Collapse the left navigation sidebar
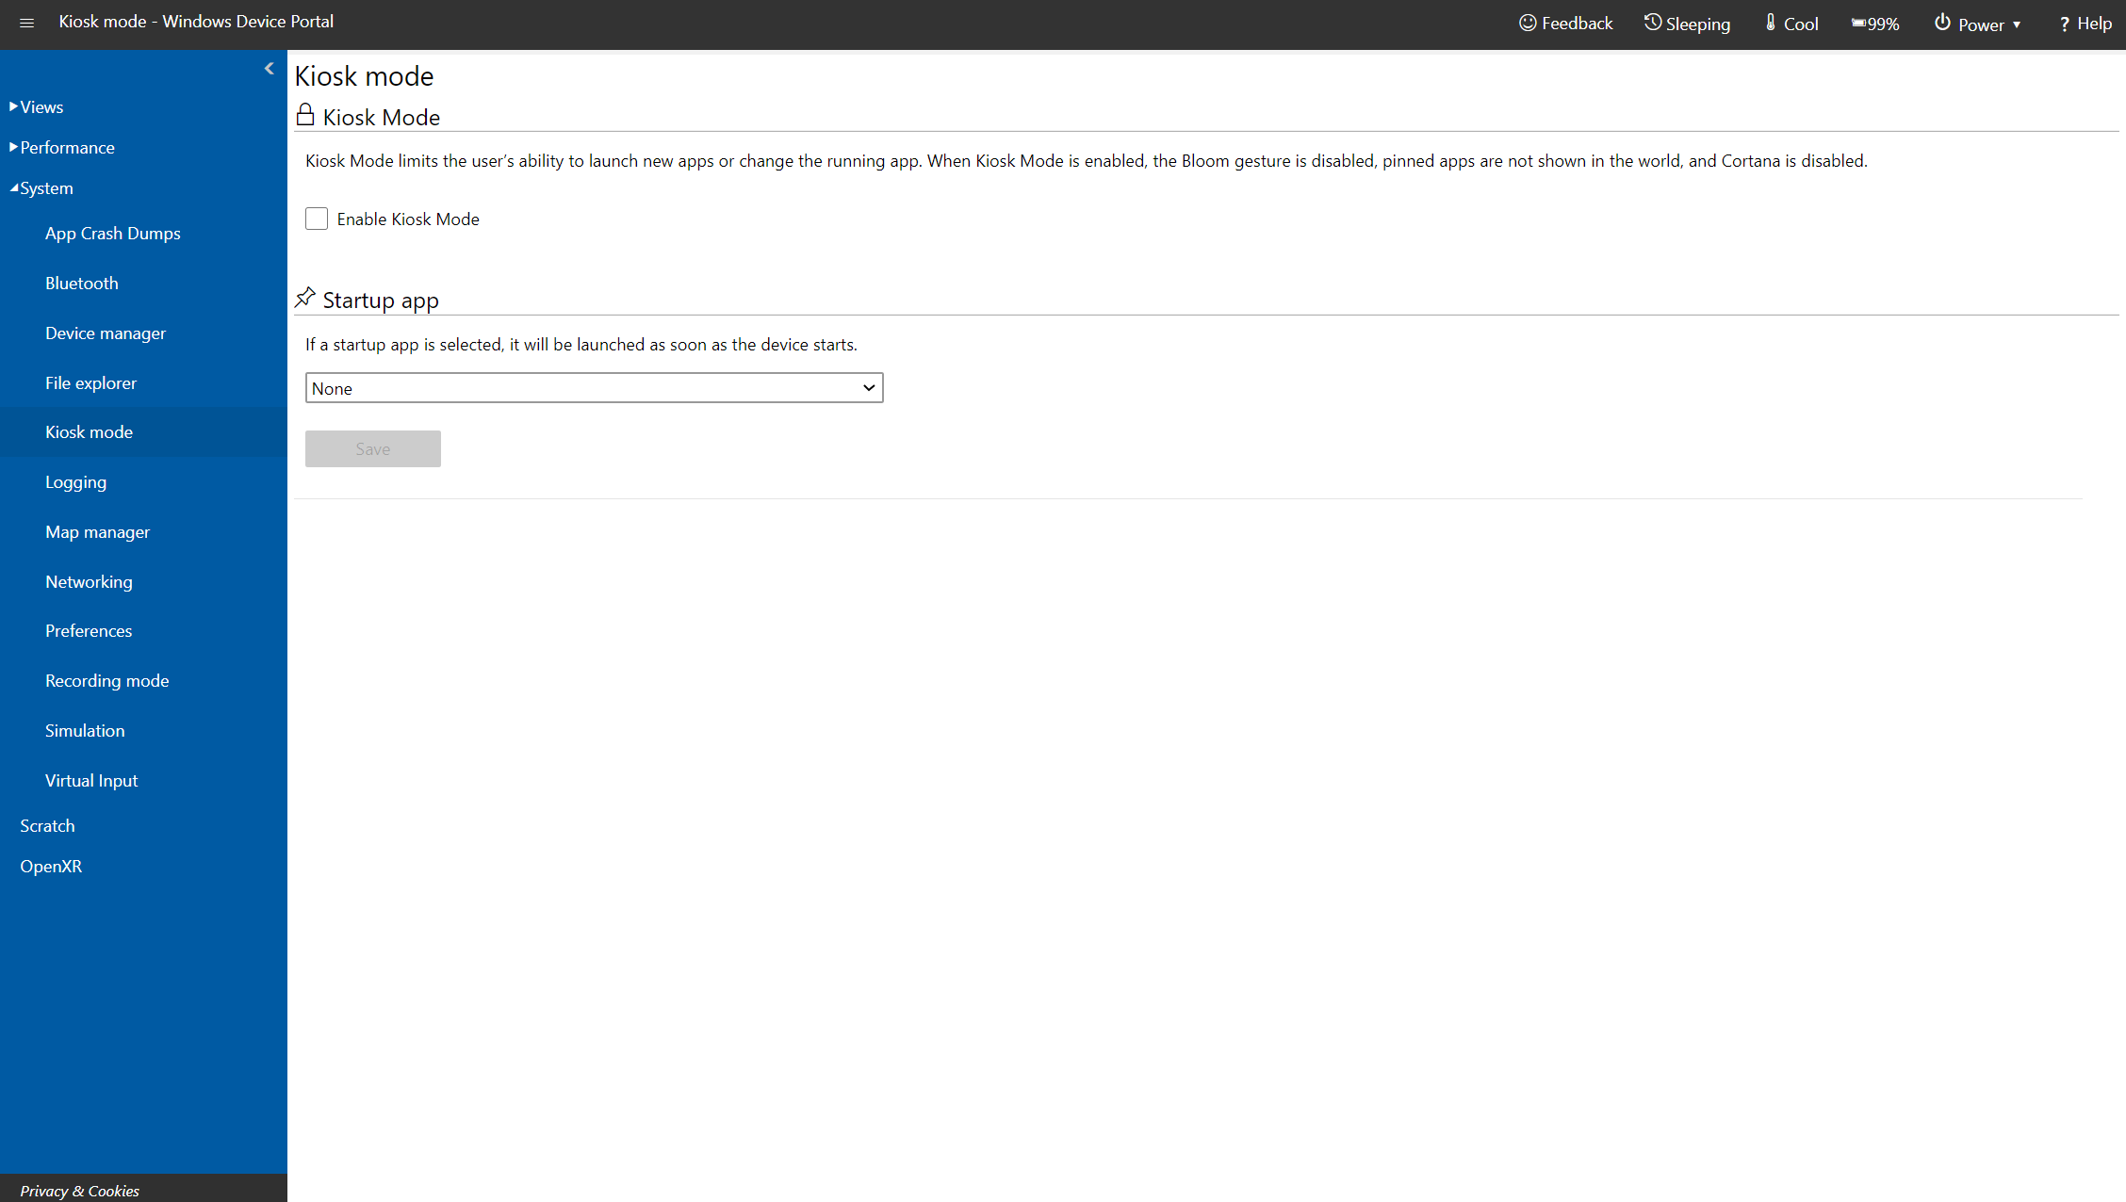2126x1202 pixels. coord(270,70)
